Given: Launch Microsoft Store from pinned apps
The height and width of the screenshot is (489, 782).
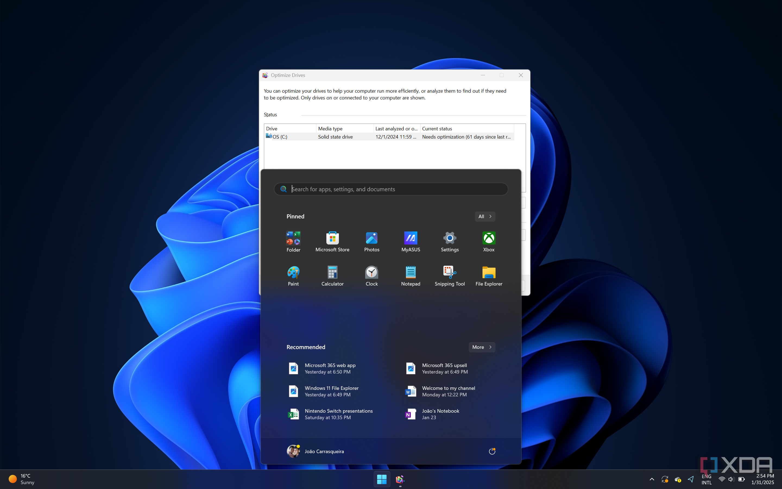Looking at the screenshot, I should 332,241.
